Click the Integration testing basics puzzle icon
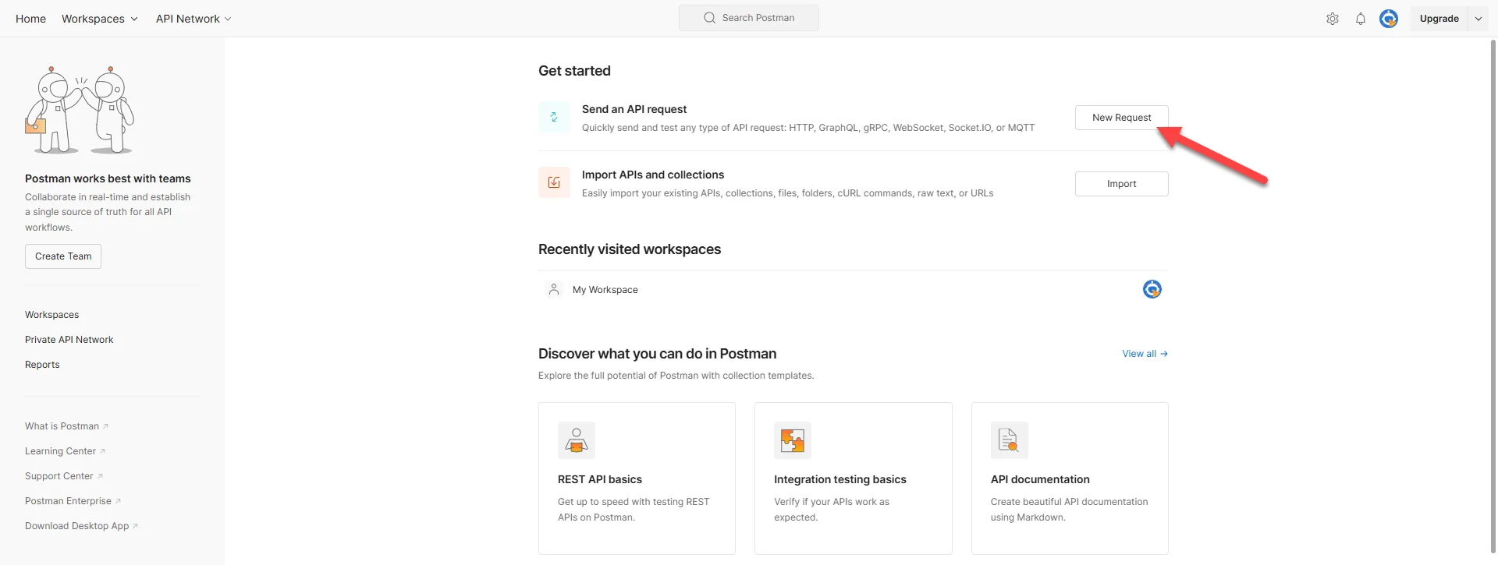 point(793,440)
